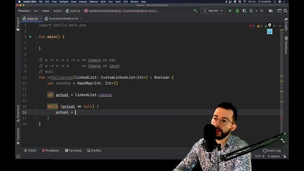
Task: Click the Profiler run icon in the toolbar
Action: click(251, 11)
